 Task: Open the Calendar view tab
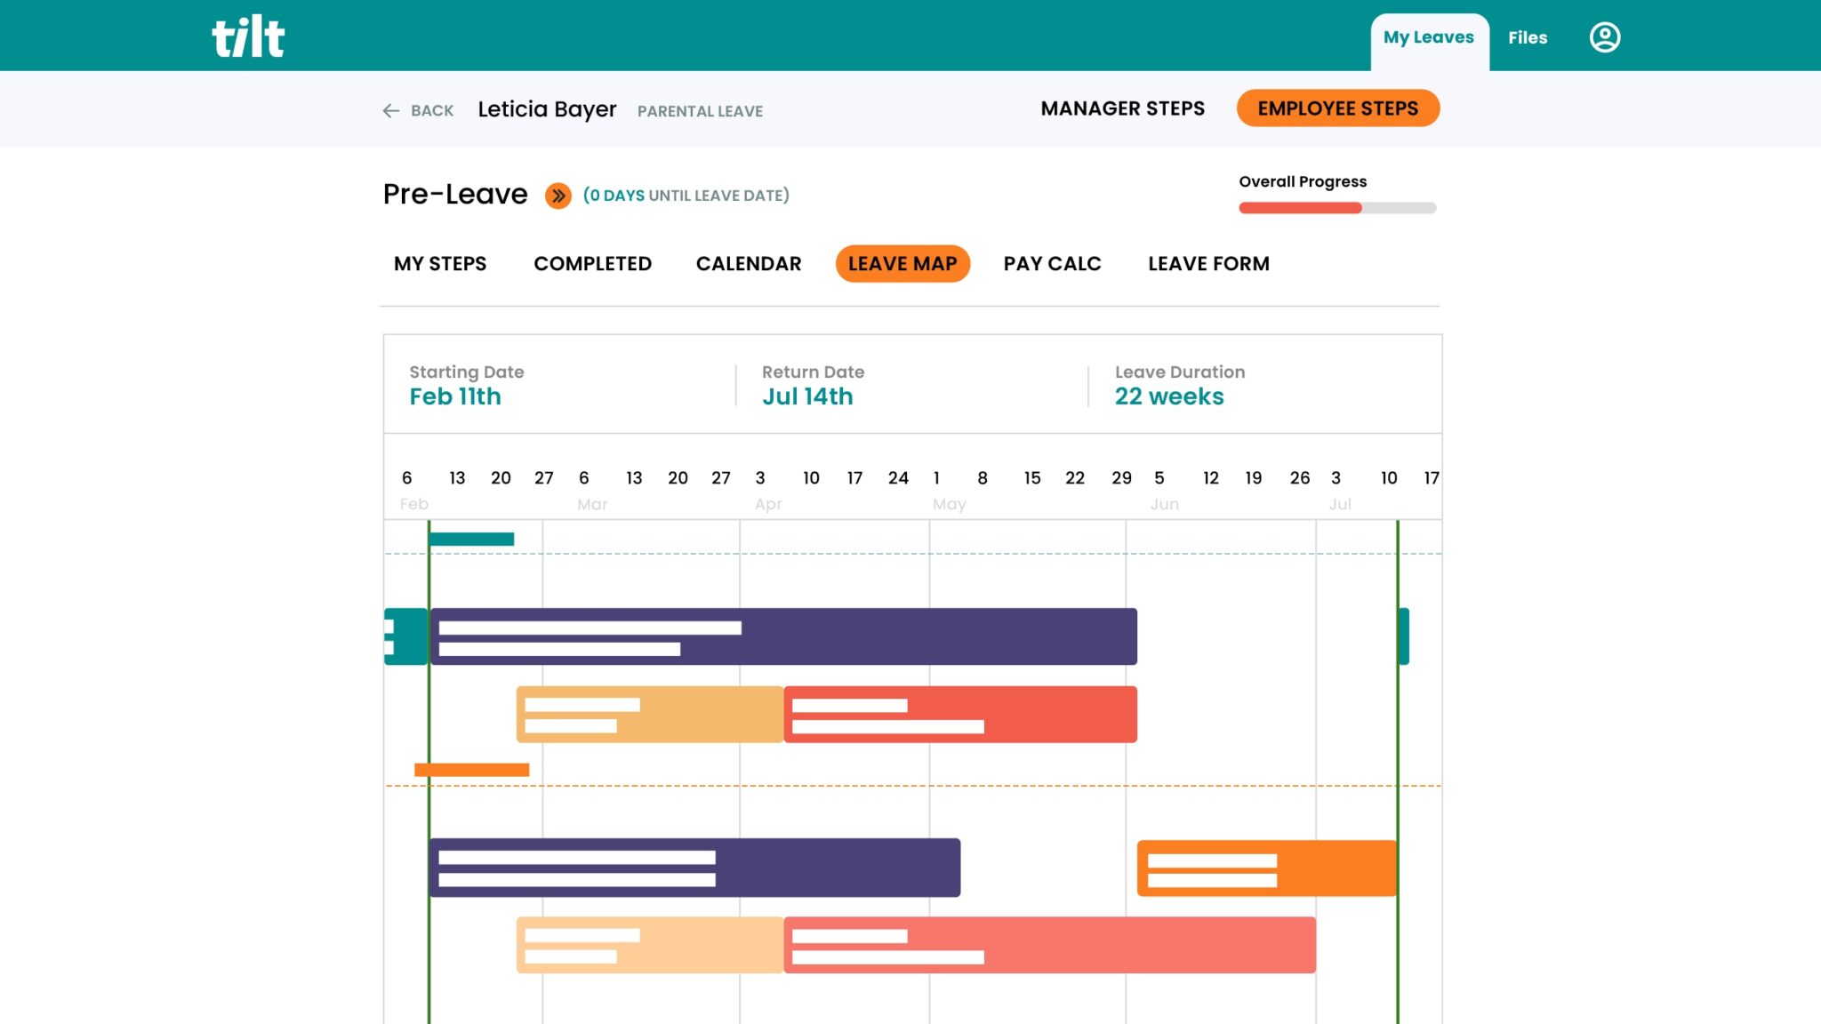[748, 263]
